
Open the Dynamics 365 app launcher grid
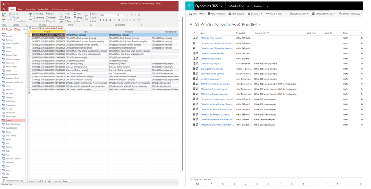(189, 6)
